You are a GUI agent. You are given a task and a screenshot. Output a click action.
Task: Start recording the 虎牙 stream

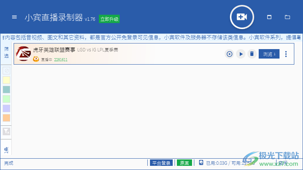tap(230, 54)
